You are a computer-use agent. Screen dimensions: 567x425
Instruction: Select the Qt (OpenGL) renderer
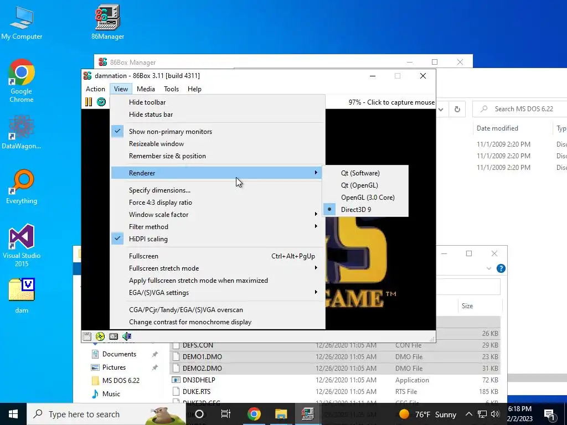365,185
